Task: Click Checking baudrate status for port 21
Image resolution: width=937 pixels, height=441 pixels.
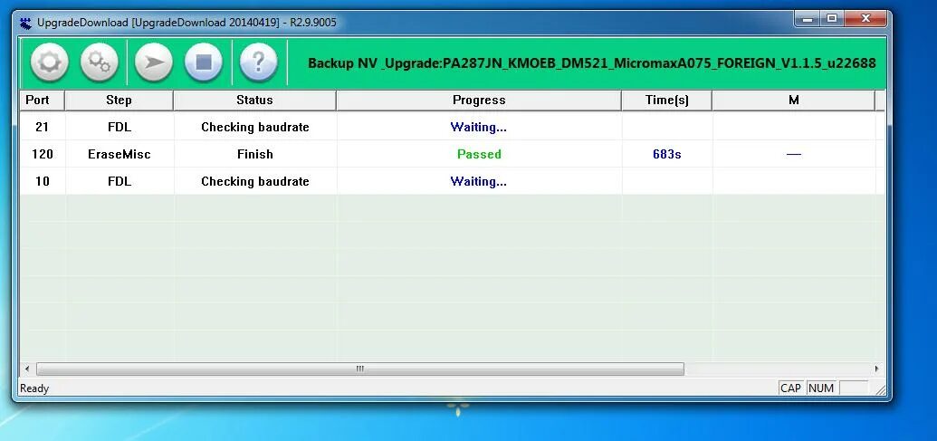Action: point(255,127)
